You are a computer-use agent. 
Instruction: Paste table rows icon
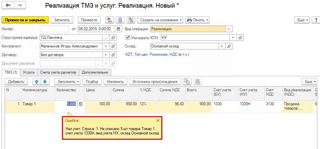point(197,82)
